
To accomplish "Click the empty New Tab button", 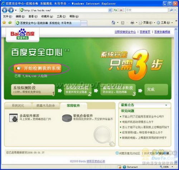I will tap(84, 23).
